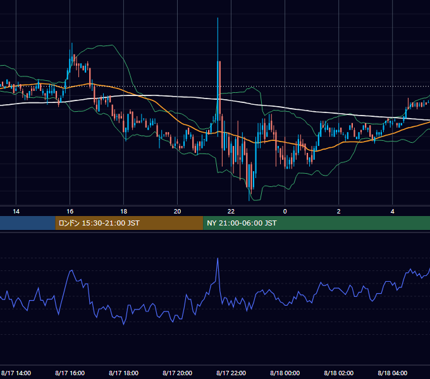Click the 8/17 14:00 date label
The height and width of the screenshot is (379, 430).
pyautogui.click(x=16, y=373)
